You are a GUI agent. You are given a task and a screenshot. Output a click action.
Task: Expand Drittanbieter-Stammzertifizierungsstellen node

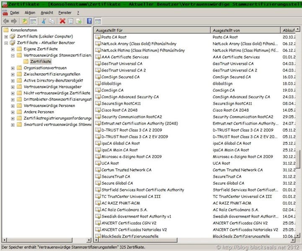(13, 100)
